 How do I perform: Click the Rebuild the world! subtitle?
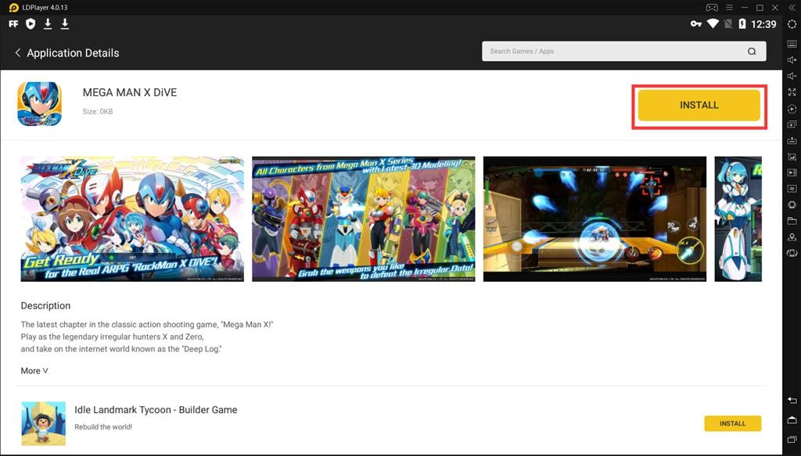point(103,427)
